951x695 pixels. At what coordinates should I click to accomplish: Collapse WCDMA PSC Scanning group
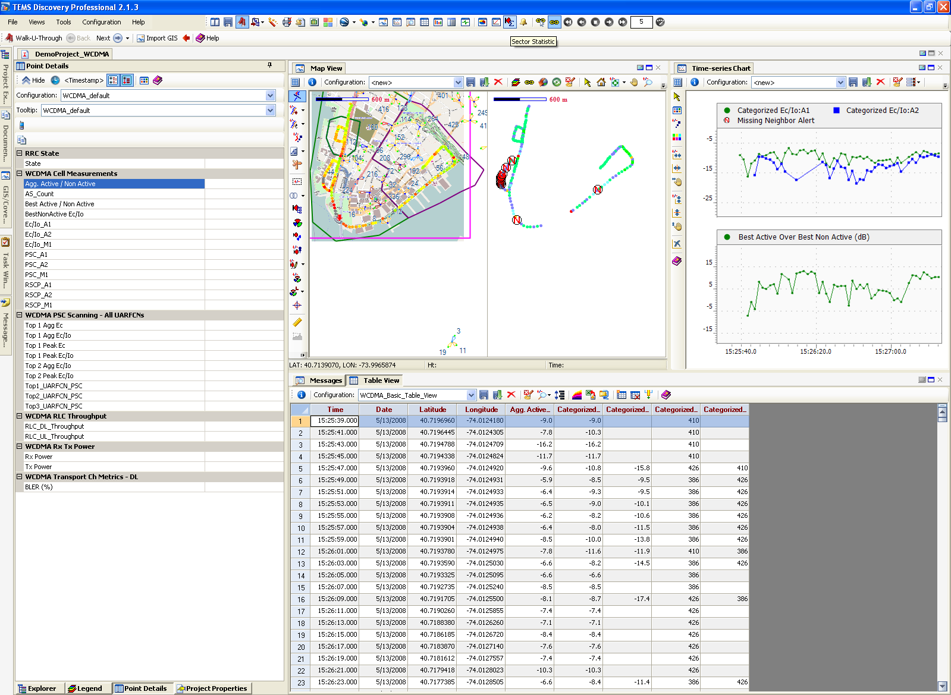click(20, 315)
